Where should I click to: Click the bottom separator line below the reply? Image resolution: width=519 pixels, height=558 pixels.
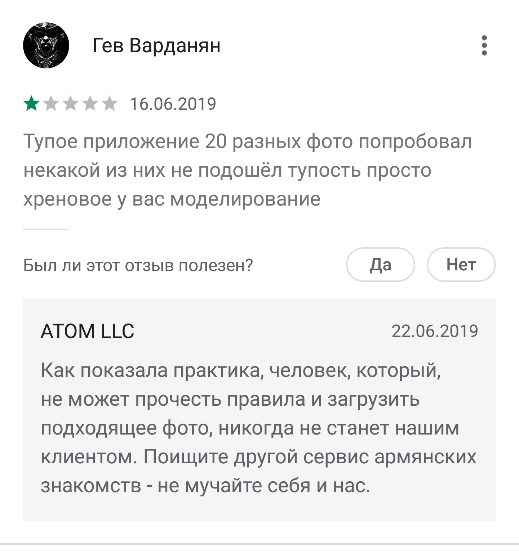259,544
